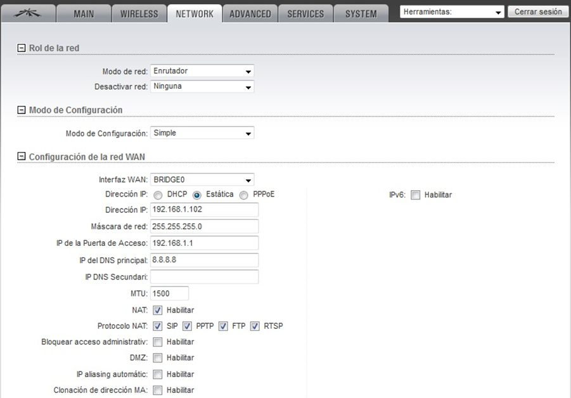Viewport: 571px width, 398px height.
Task: Click the Cerrar sesión button
Action: pos(538,11)
